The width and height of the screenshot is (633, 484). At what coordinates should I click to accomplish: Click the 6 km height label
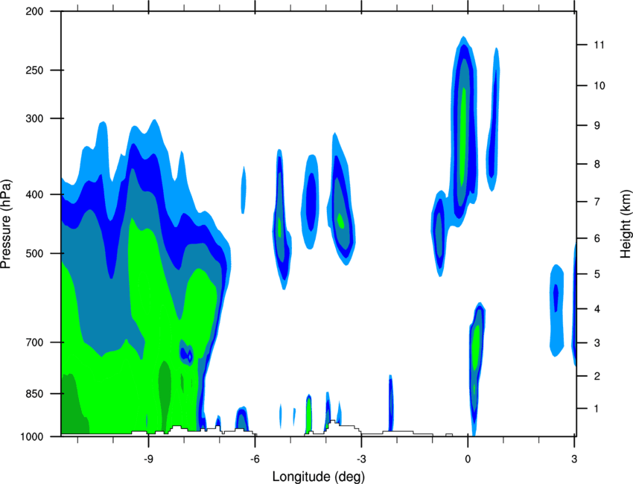(x=597, y=238)
